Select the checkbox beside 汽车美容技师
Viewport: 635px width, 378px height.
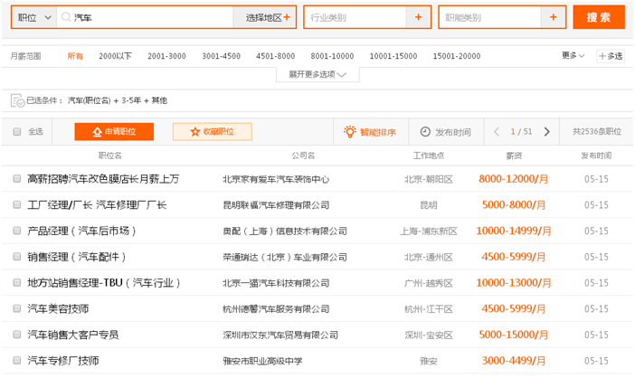(x=17, y=309)
